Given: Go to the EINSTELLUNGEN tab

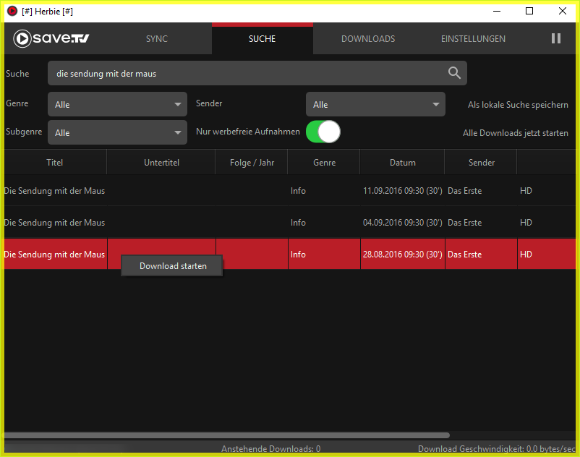Looking at the screenshot, I should [x=473, y=39].
